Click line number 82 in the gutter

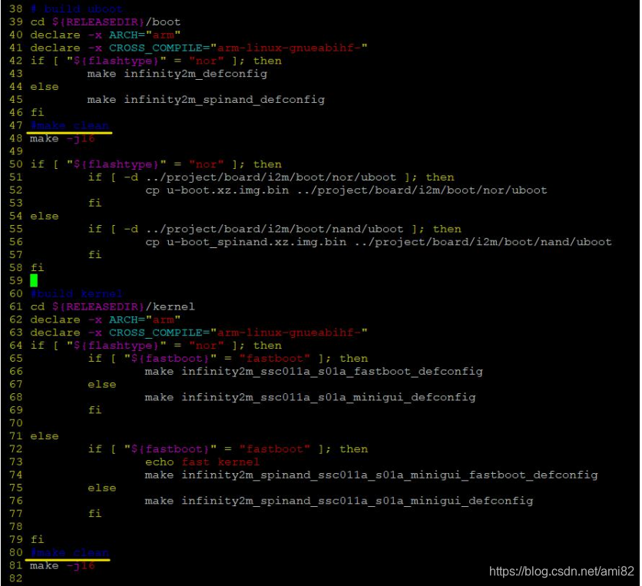click(x=16, y=578)
